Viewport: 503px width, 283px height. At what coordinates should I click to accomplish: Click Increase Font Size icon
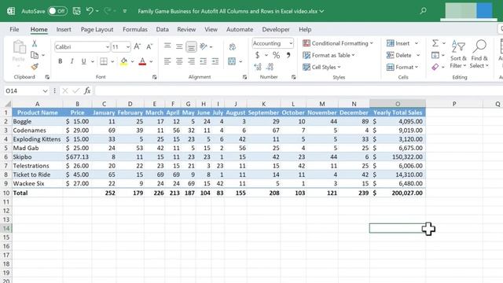tap(138, 47)
